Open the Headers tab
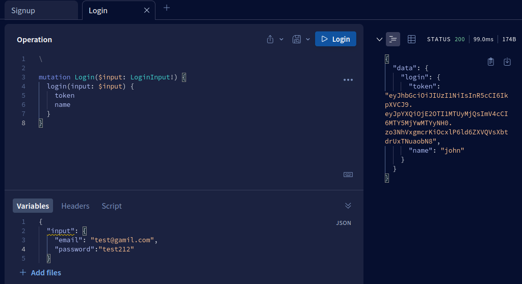Viewport: 522px width, 284px height. tap(75, 206)
